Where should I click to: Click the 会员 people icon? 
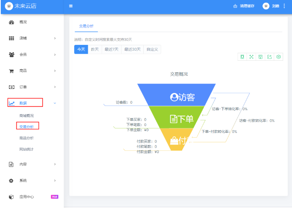11,55
